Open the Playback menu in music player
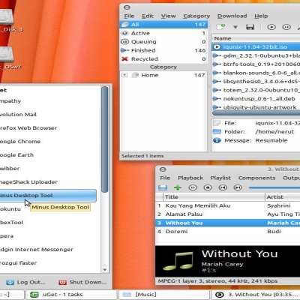Image resolution: width=300 pixels, height=300 pixels. [x=190, y=178]
